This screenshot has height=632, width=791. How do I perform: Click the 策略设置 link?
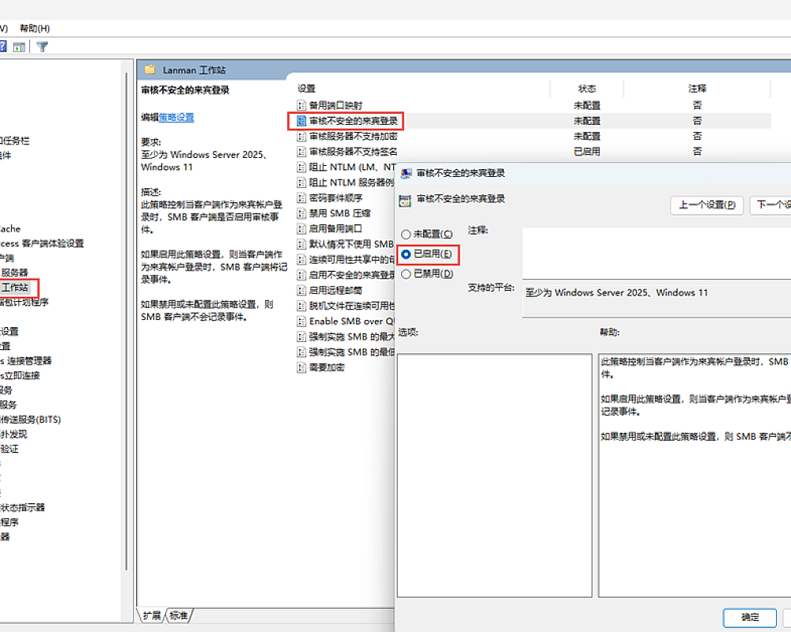176,117
